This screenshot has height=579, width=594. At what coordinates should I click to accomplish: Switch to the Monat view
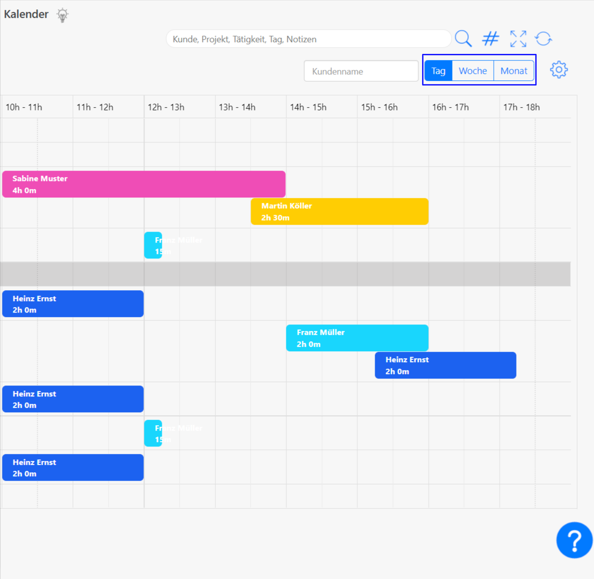514,70
